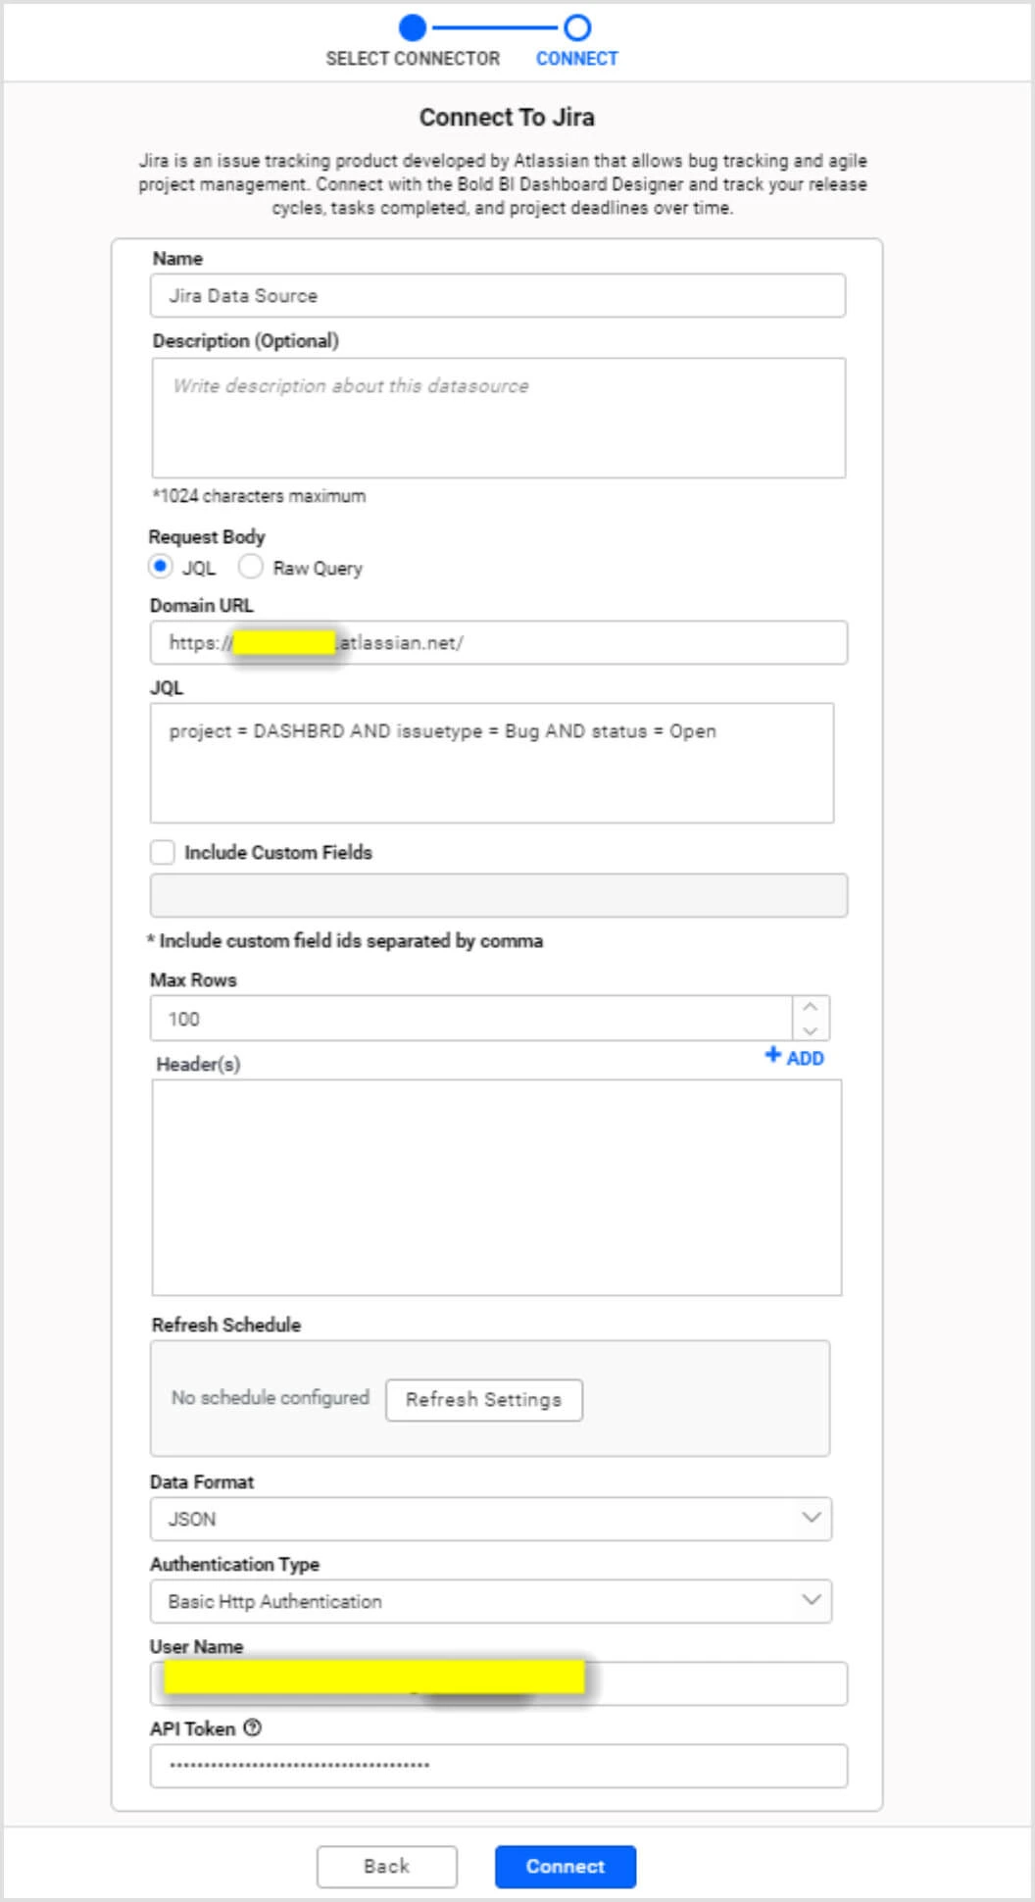Screen dimensions: 1035x1902
Task: Open Refresh Settings
Action: [483, 1399]
